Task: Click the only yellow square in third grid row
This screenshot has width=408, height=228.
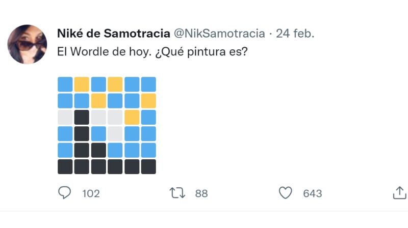Action: coord(132,117)
